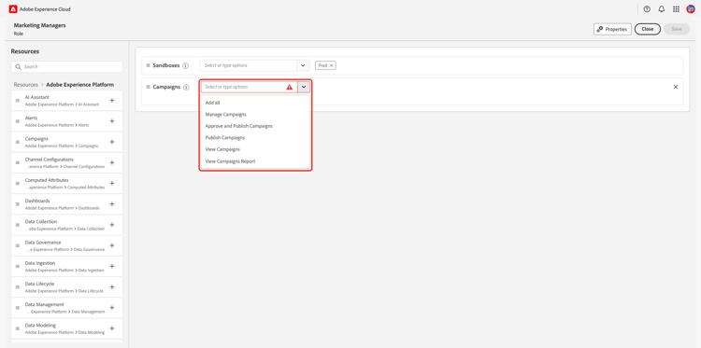Click the red warning icon in Campaigns field
701x348 pixels.
tap(289, 87)
